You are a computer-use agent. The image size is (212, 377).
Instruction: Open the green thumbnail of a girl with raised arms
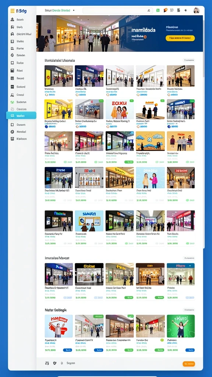(181, 326)
